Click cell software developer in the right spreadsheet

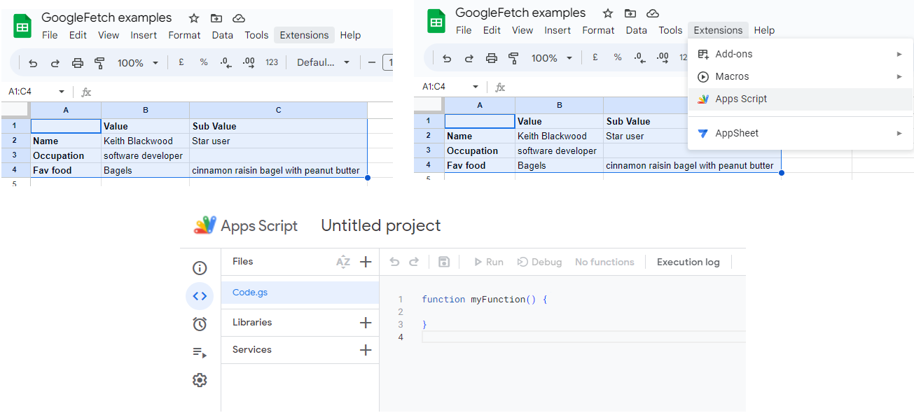[x=559, y=150]
